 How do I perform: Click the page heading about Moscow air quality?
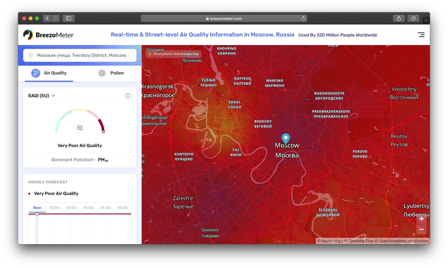click(203, 35)
